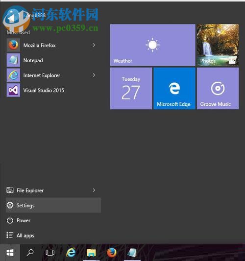Click the File Explorer folder icon in menu
Screen dimensions: 245x261
point(10,190)
